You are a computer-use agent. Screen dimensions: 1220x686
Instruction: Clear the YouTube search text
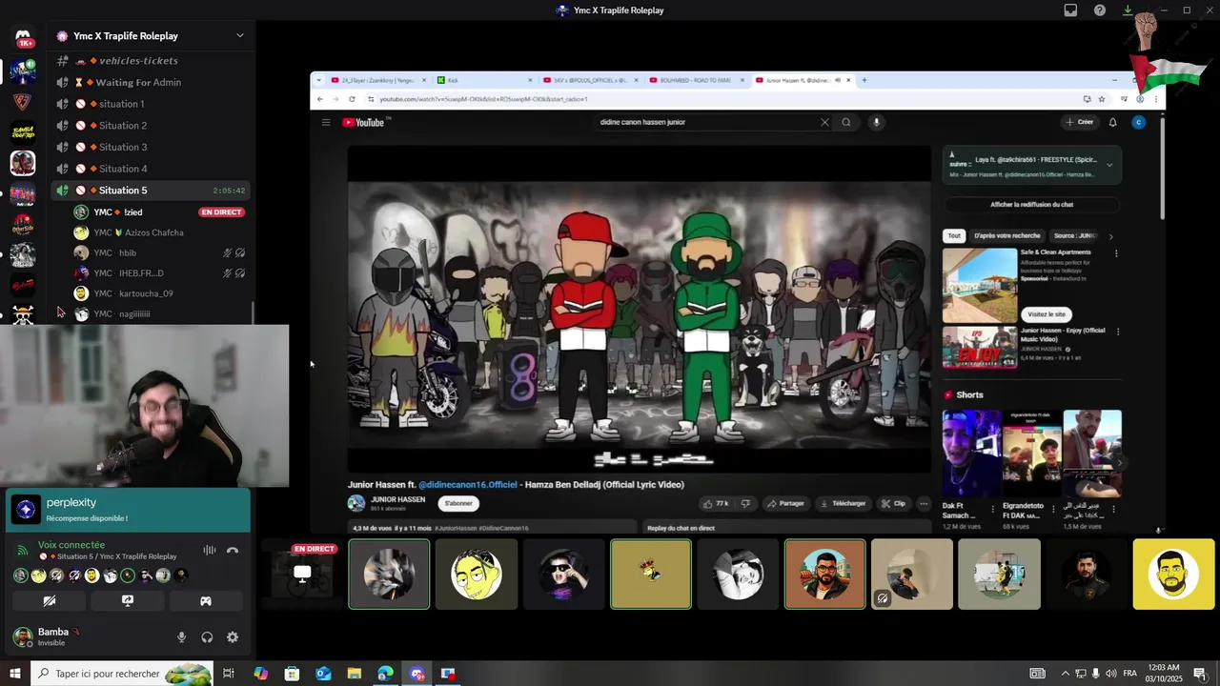pos(824,122)
